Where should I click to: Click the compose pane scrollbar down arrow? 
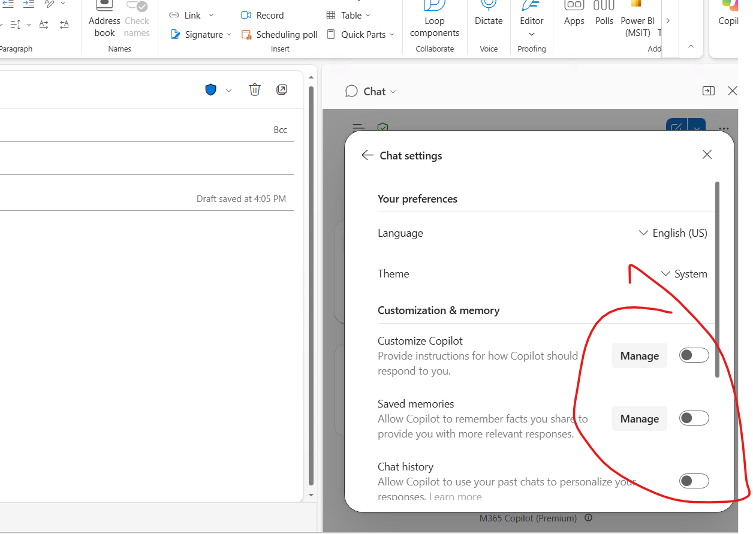coord(311,496)
